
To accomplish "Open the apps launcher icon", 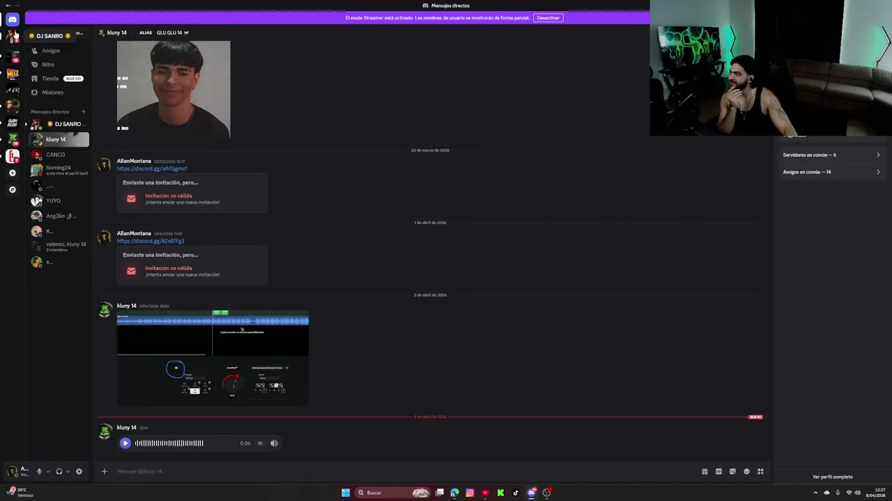I will click(760, 471).
